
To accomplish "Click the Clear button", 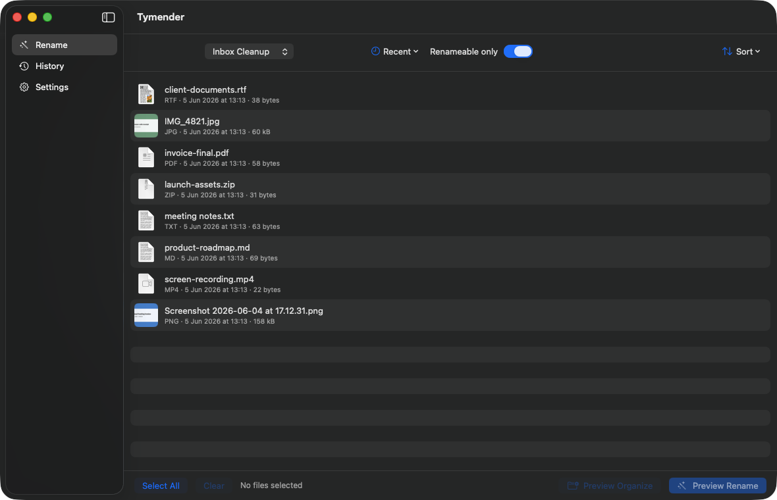I will point(213,486).
